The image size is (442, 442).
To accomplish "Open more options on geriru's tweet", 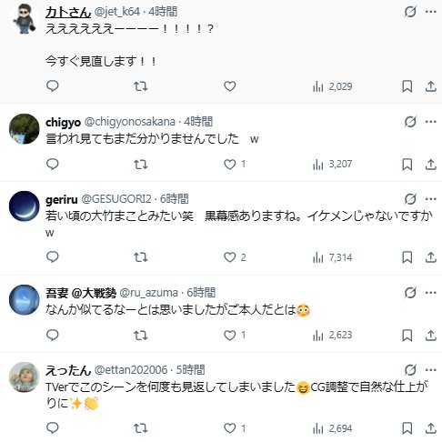I will (431, 199).
